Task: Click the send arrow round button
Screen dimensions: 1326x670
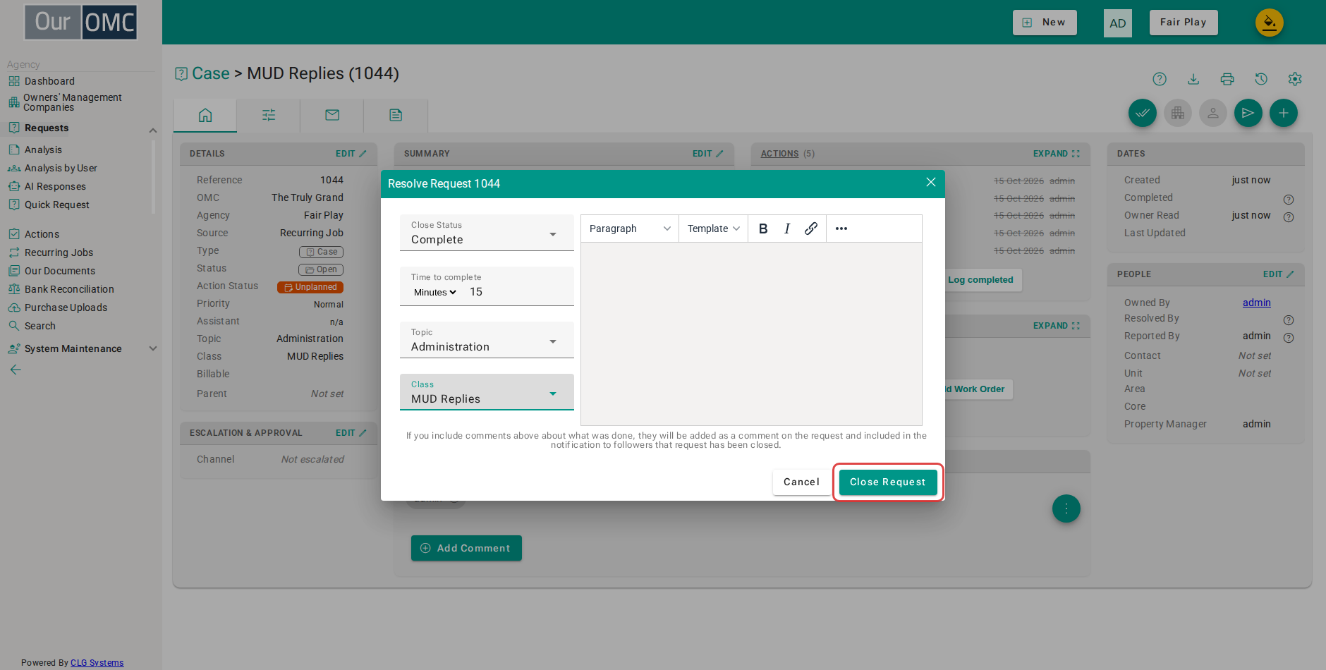Action: [1248, 113]
